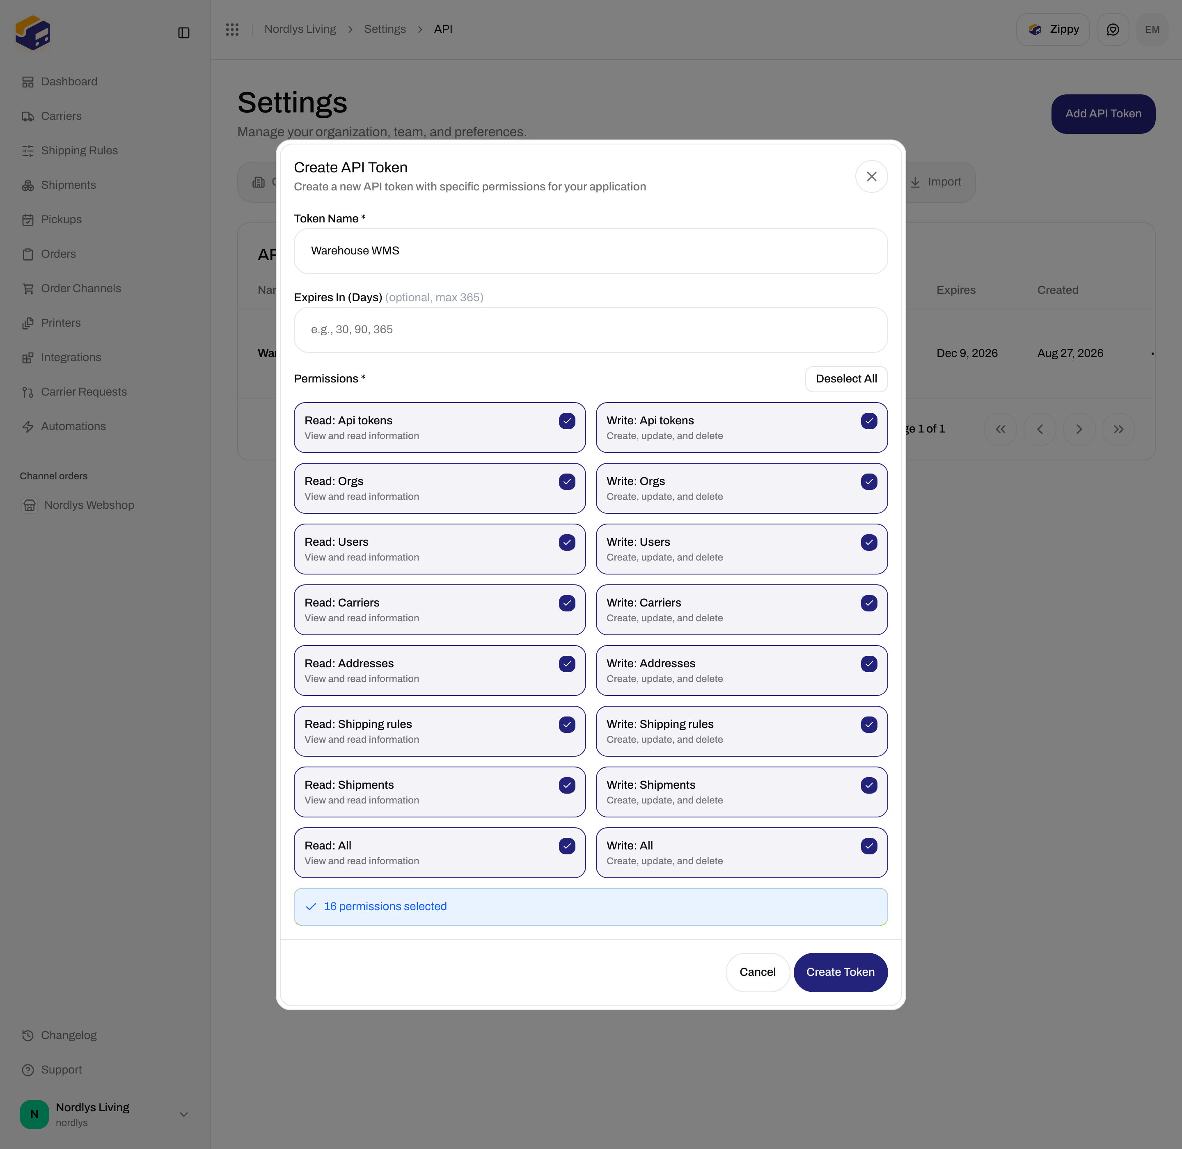Toggle Read: Orgs permission checkbox
1182x1149 pixels.
click(x=566, y=482)
